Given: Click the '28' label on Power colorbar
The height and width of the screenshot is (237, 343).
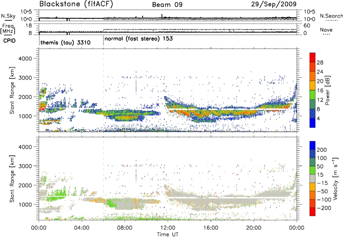Looking at the screenshot, I should (320, 62).
